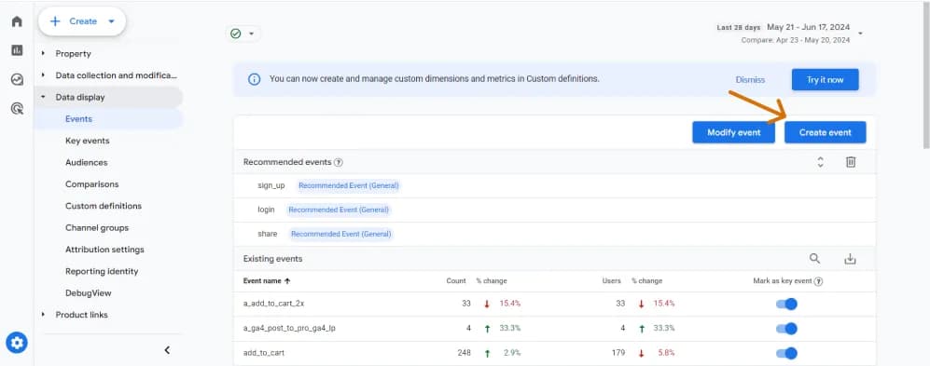Click the login recommended event tag
930x366 pixels.
339,210
